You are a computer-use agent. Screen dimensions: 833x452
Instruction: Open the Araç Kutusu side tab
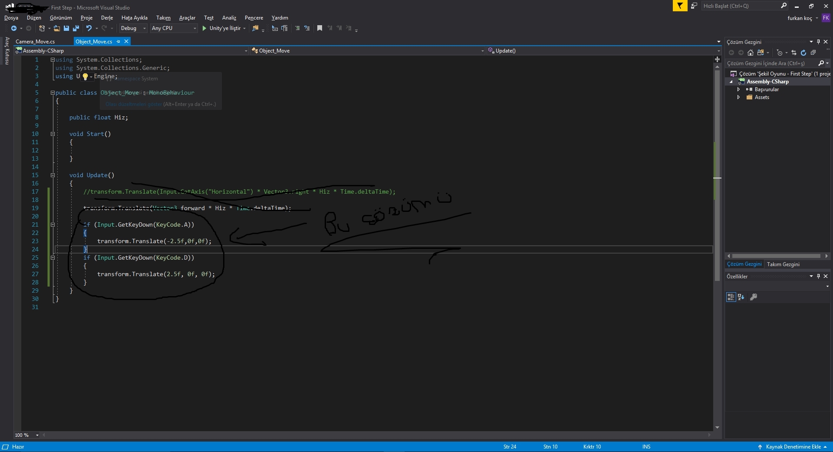[x=7, y=51]
